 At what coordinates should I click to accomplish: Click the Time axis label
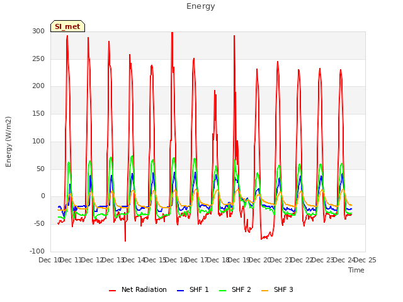tap(356, 270)
